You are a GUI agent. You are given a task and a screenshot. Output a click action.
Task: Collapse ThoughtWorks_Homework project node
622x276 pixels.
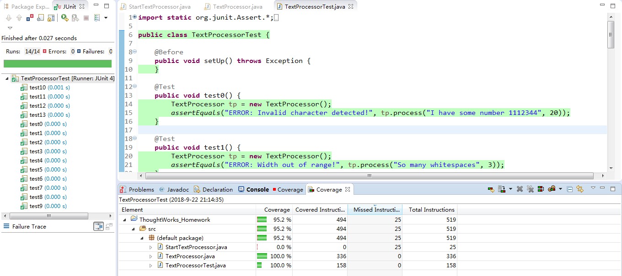(x=124, y=219)
